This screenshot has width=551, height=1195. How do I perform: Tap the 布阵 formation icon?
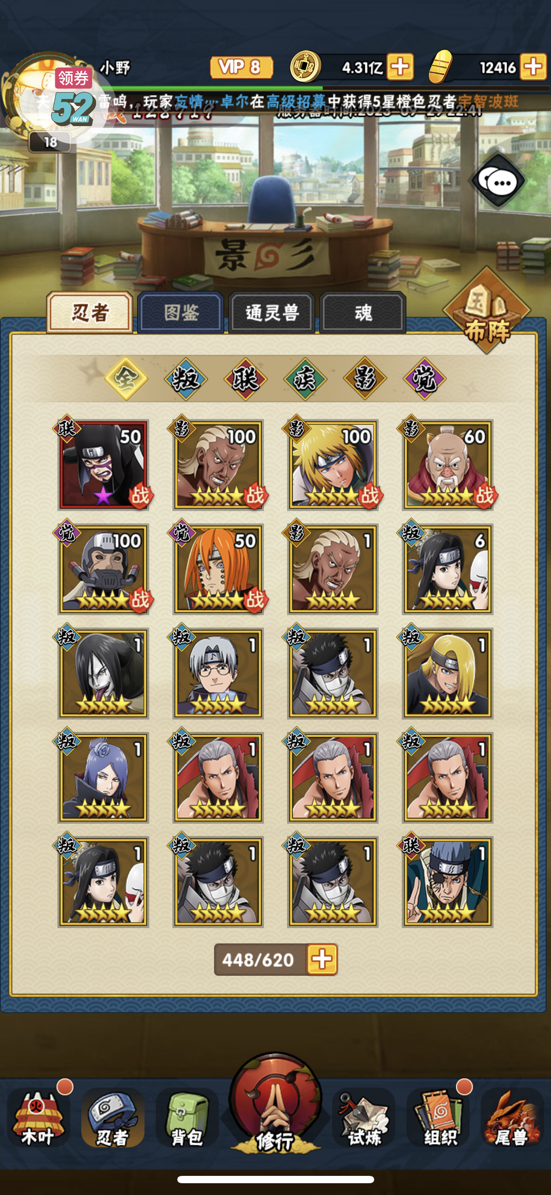click(x=487, y=311)
